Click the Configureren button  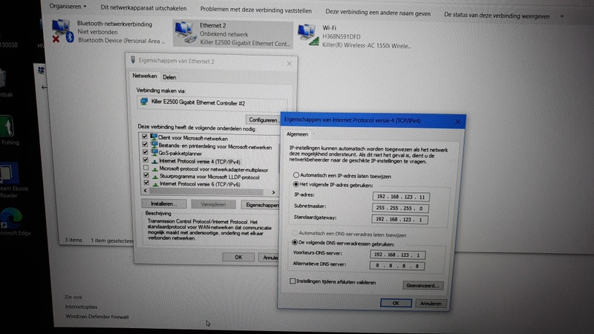[x=264, y=119]
